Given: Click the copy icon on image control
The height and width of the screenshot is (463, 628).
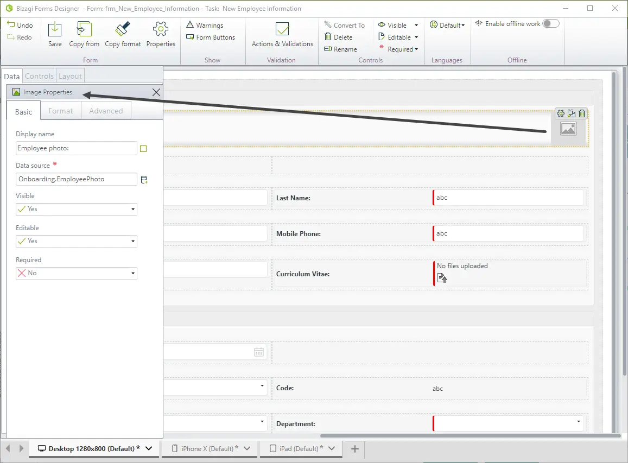Looking at the screenshot, I should (x=572, y=113).
